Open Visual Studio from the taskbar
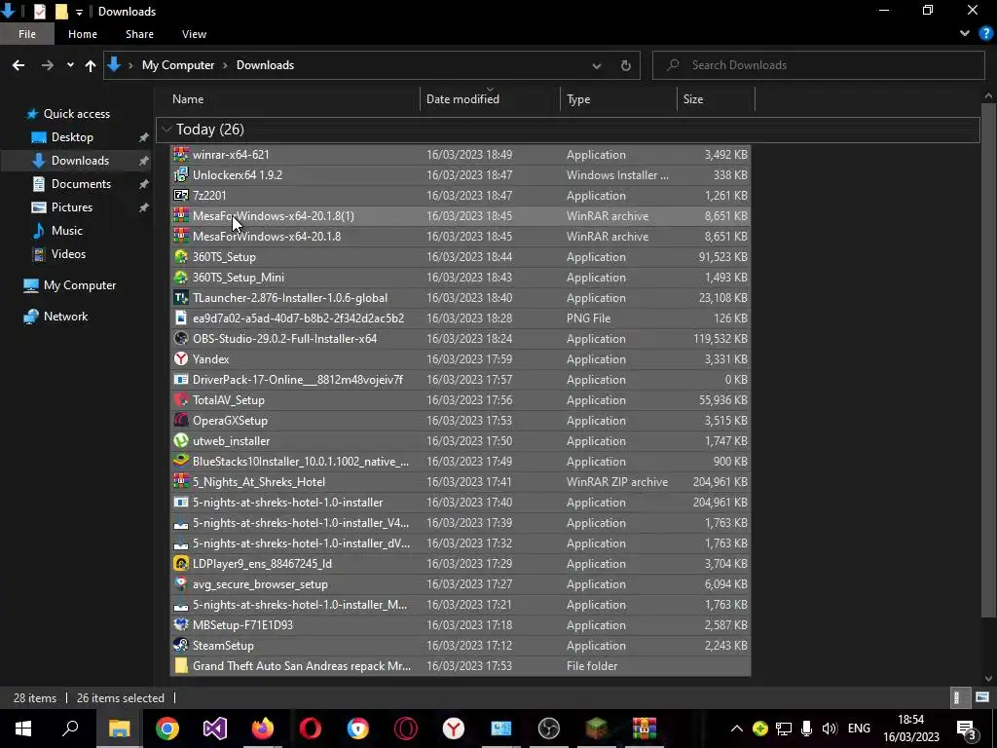This screenshot has width=997, height=748. (x=215, y=729)
